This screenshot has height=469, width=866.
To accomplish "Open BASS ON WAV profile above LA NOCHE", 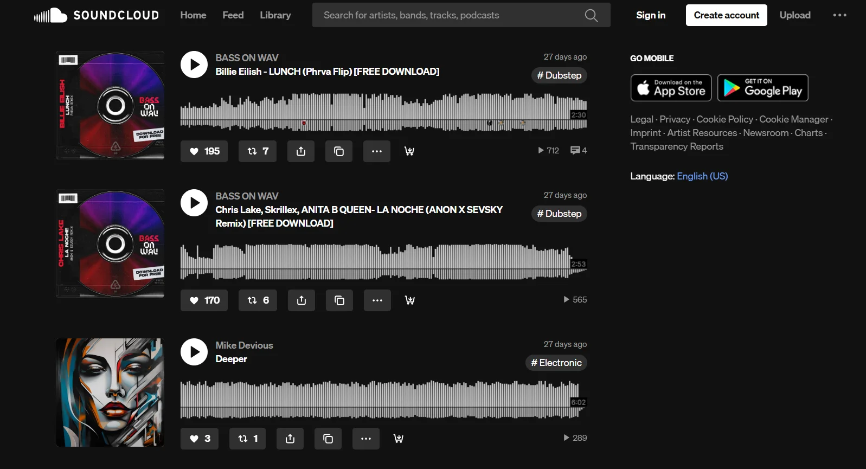I will 247,196.
